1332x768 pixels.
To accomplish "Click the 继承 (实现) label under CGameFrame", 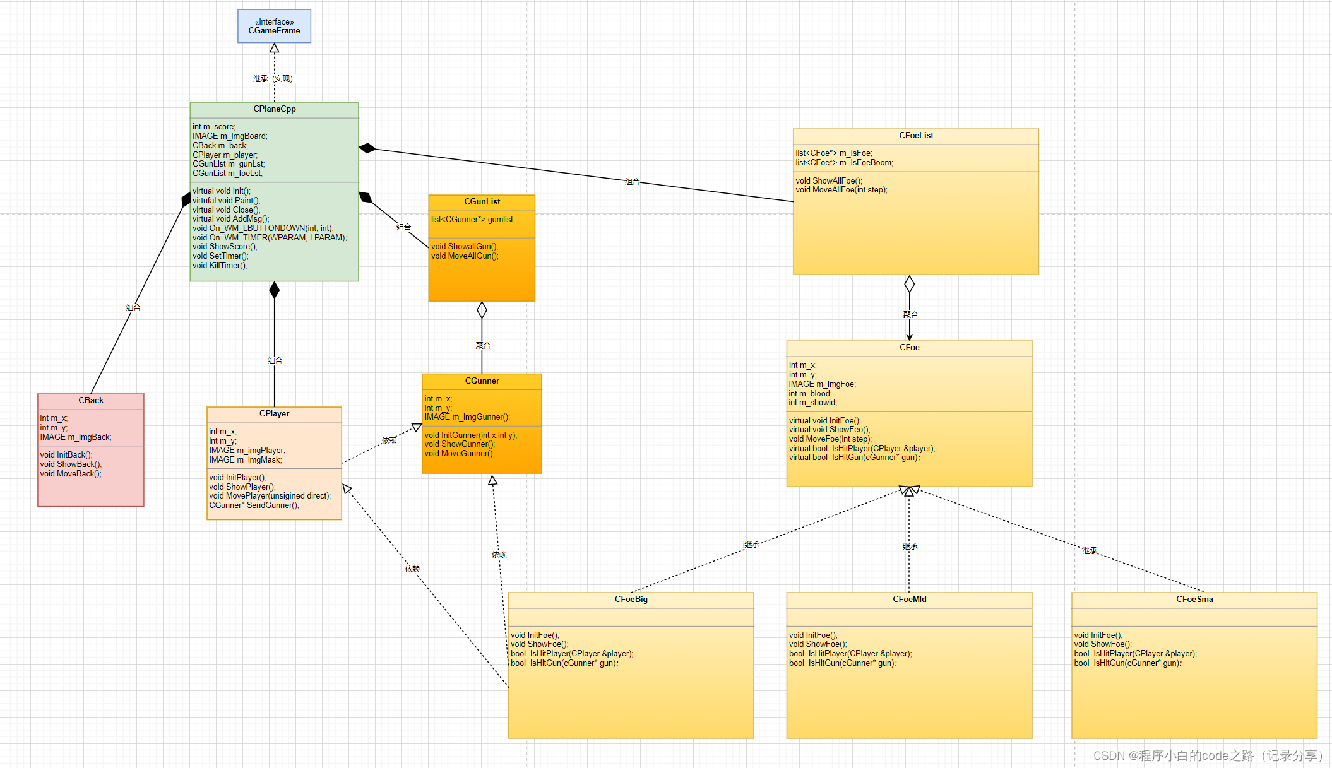I will tap(273, 79).
